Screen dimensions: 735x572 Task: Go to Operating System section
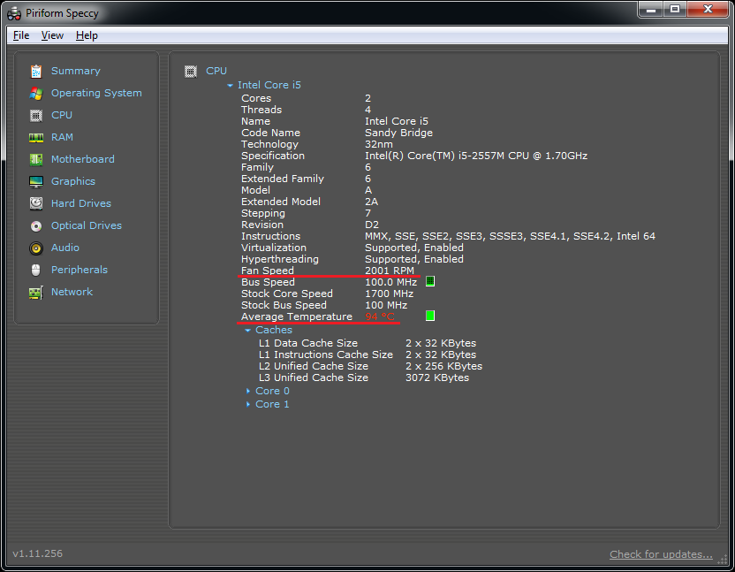pyautogui.click(x=96, y=93)
